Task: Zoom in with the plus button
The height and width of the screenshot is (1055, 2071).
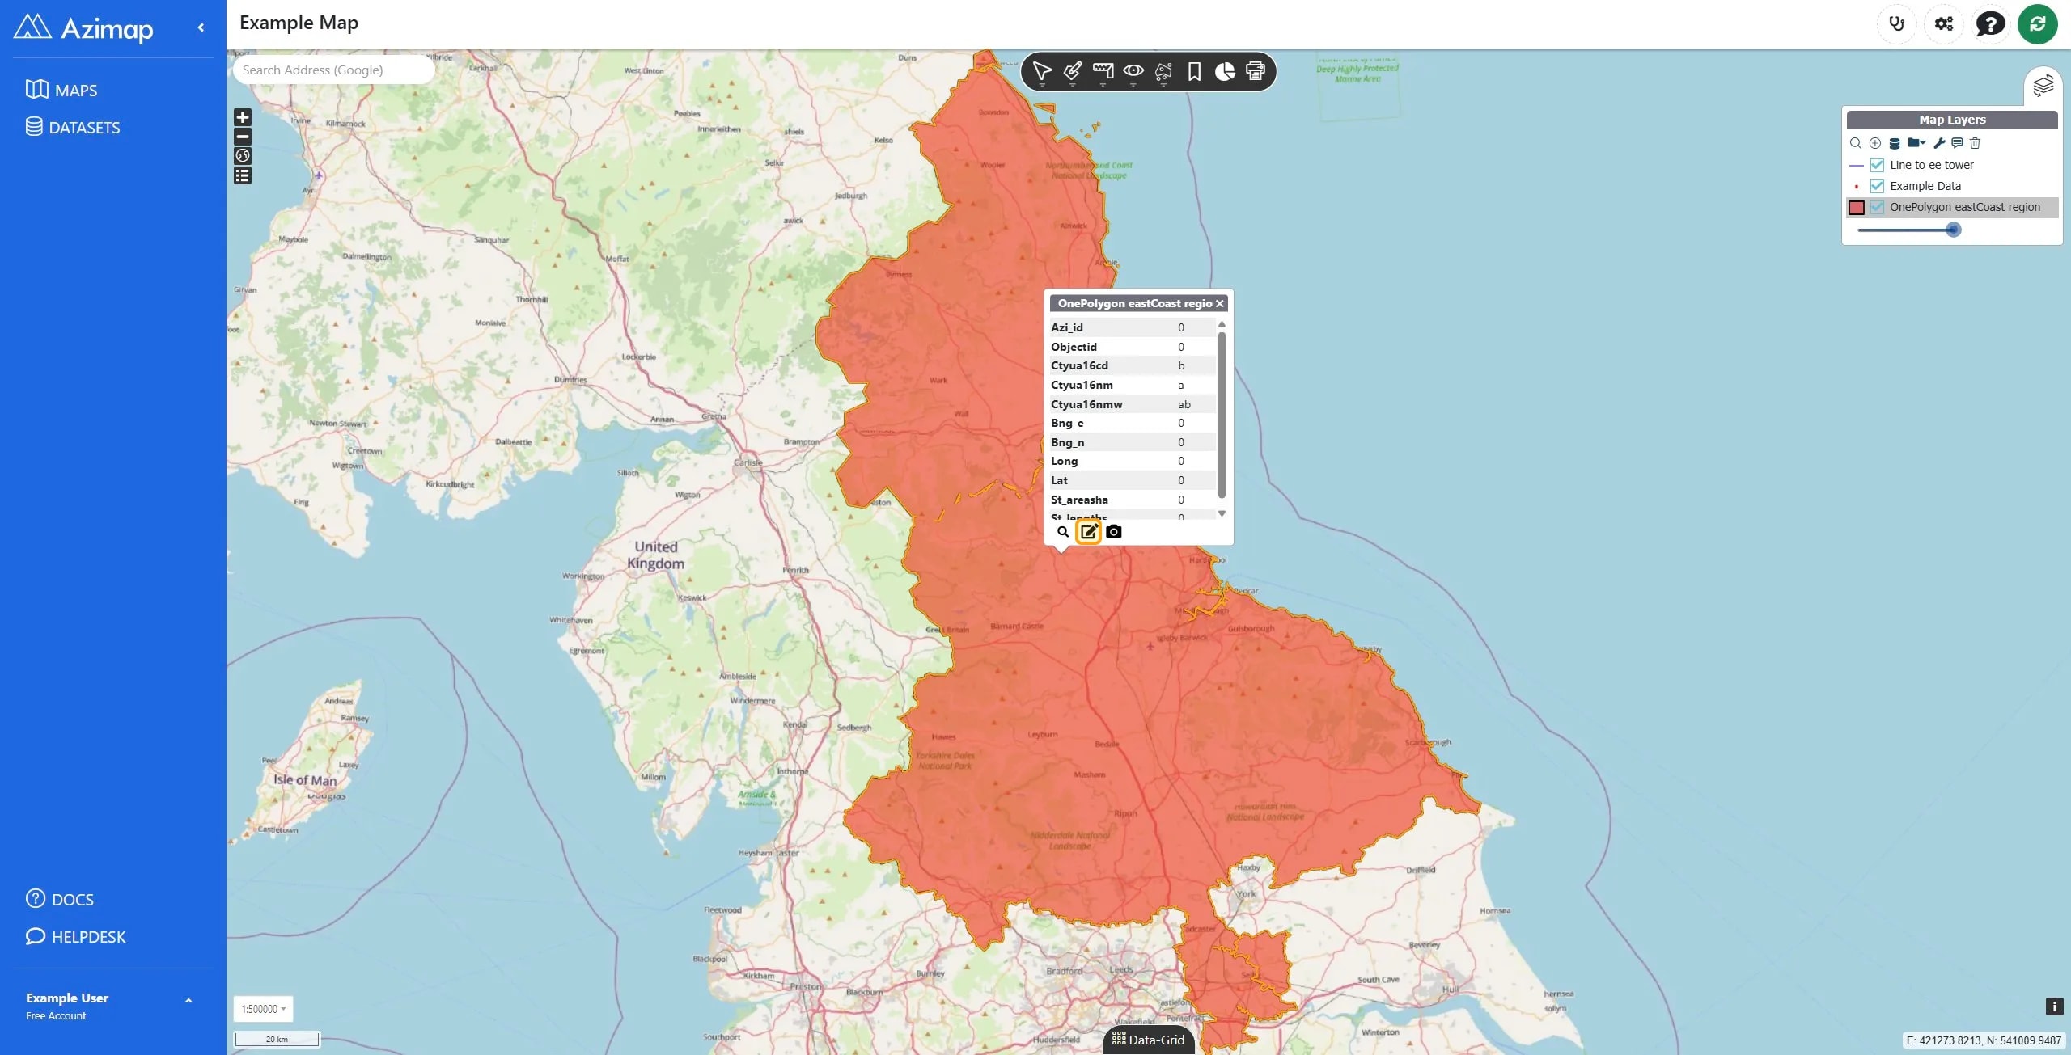Action: 243,117
